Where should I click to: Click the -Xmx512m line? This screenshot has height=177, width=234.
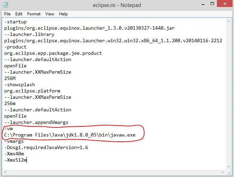coord(15,160)
